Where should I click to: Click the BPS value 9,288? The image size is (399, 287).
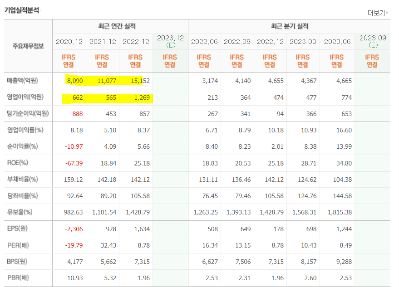click(344, 262)
